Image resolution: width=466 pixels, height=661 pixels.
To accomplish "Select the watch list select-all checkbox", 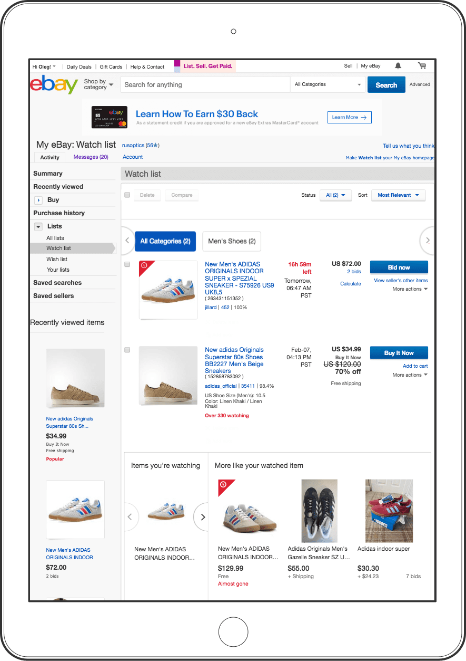I will pyautogui.click(x=127, y=195).
